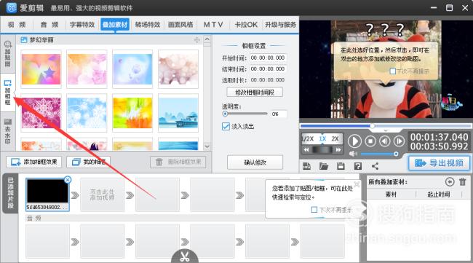Step forward one frame in preview
This screenshot has width=473, height=263.
click(x=399, y=141)
